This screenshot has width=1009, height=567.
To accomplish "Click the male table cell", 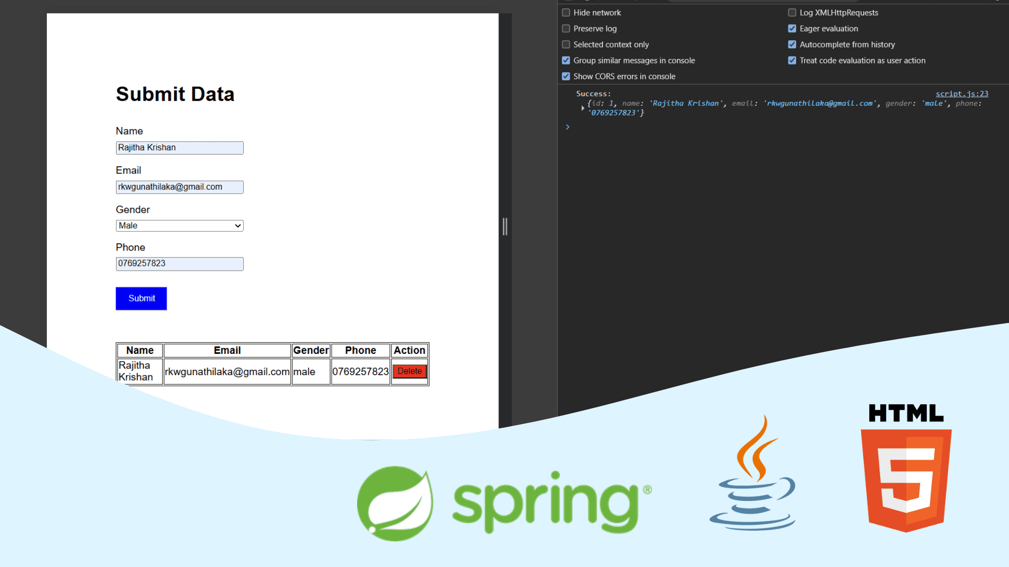I will 311,371.
